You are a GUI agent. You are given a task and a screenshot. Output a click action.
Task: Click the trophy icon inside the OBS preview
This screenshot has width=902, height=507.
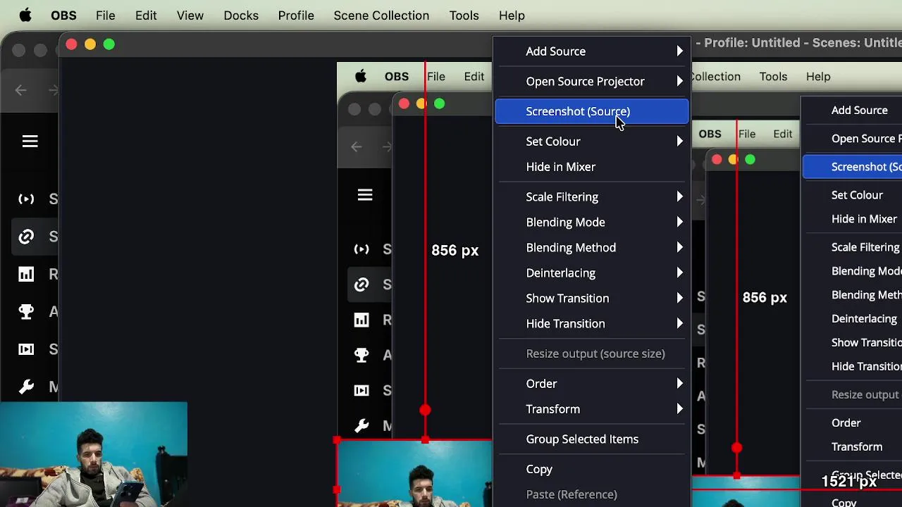(362, 355)
